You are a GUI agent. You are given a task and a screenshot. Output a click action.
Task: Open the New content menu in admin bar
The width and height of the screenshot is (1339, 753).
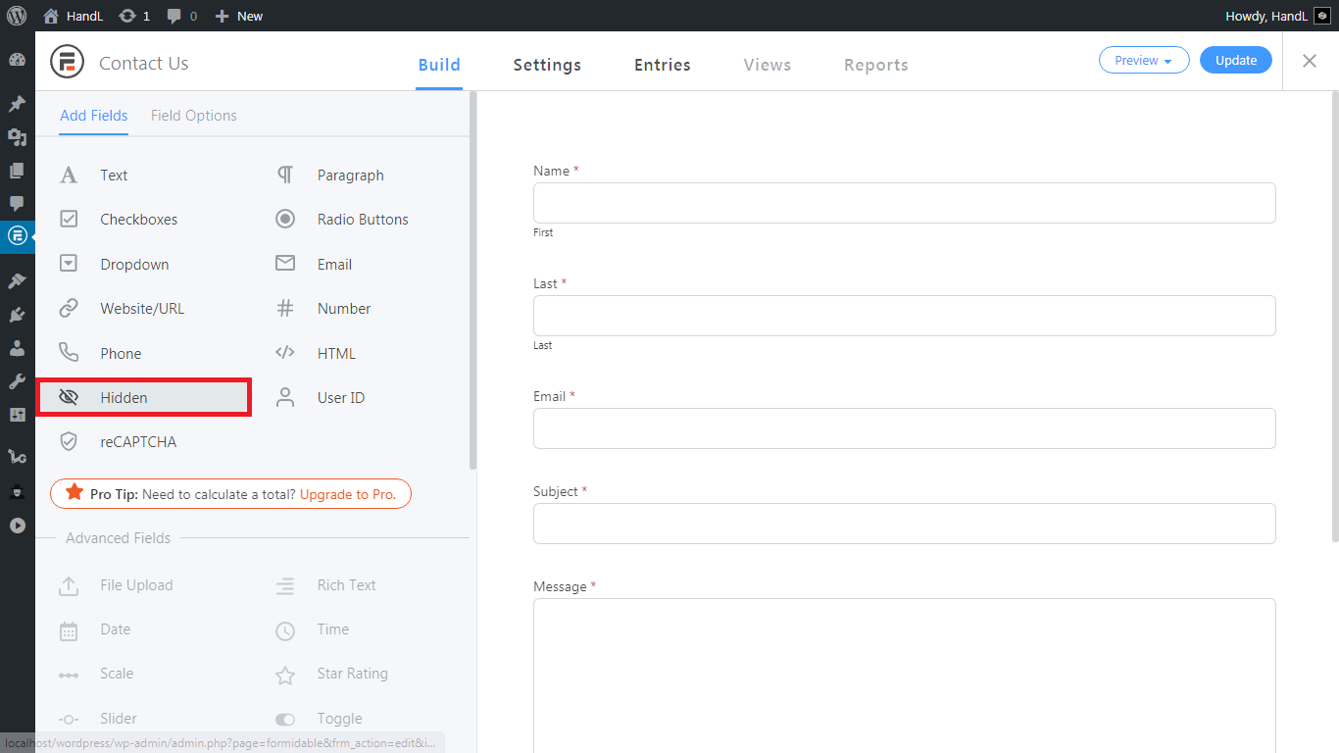click(x=239, y=16)
